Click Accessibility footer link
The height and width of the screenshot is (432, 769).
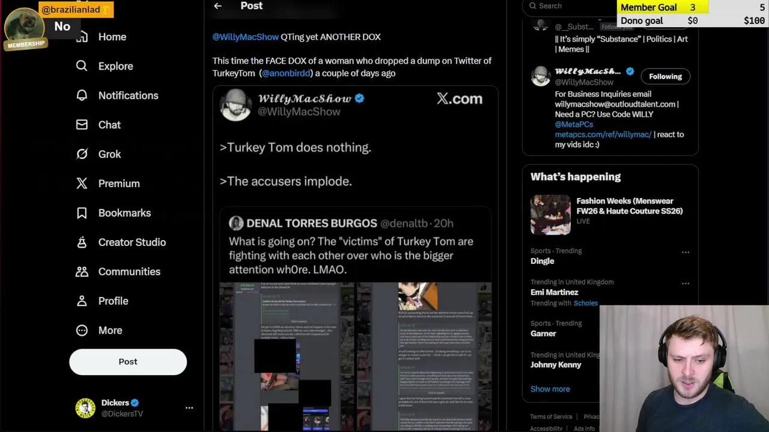coord(546,428)
